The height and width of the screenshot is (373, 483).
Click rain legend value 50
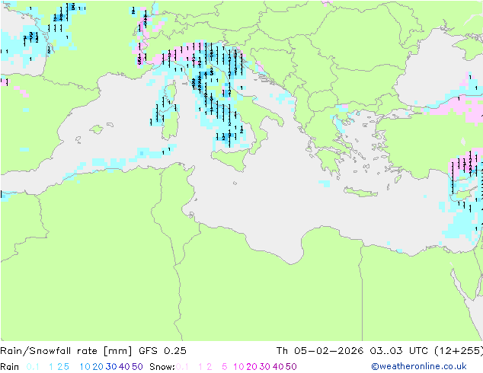pos(137,367)
